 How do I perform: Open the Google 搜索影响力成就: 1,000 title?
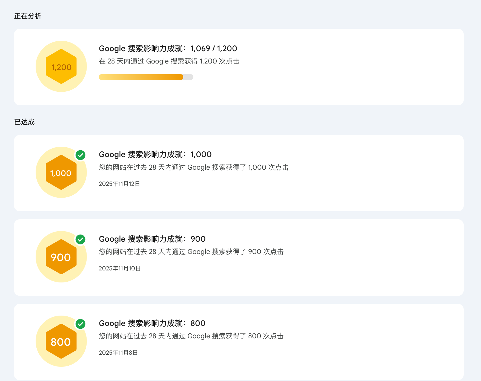pyautogui.click(x=155, y=154)
